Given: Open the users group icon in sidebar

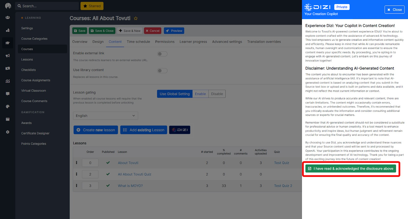Looking at the screenshot, I should (8, 18).
